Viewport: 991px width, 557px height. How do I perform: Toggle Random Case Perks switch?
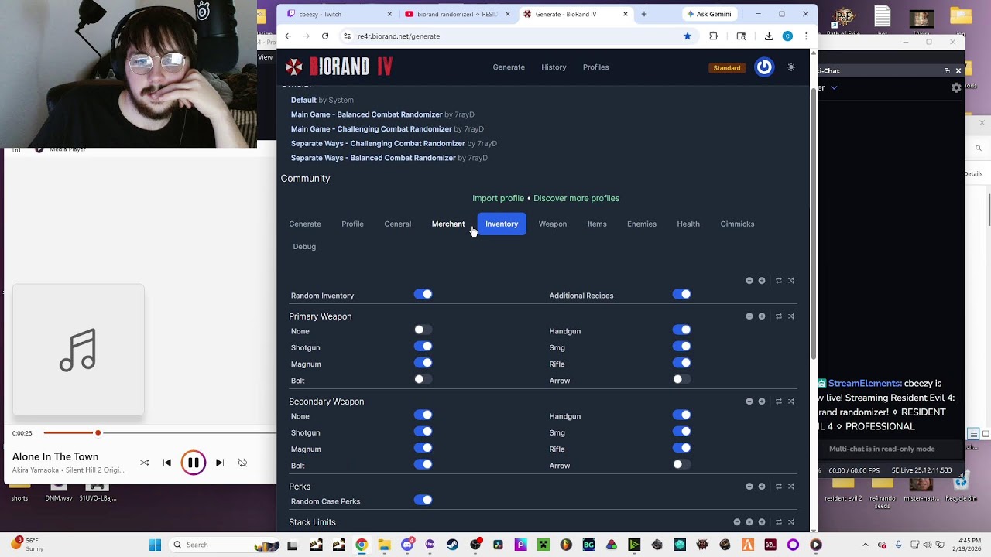(423, 500)
